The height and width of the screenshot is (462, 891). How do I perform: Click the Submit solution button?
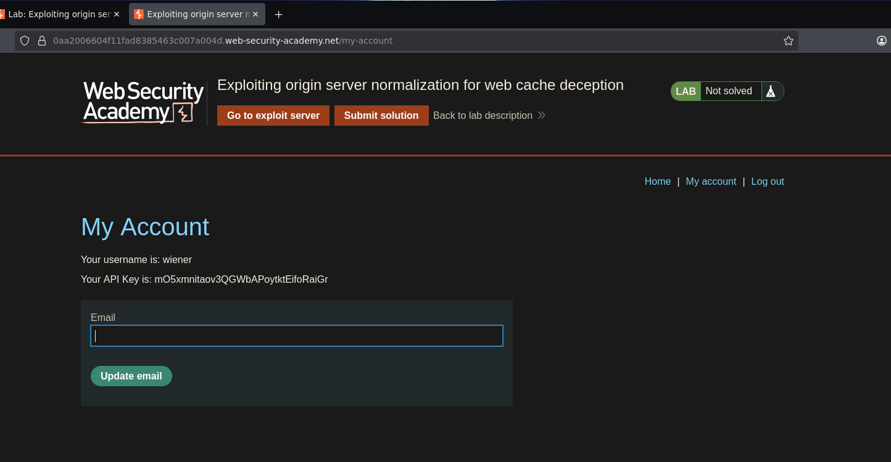[x=381, y=115]
